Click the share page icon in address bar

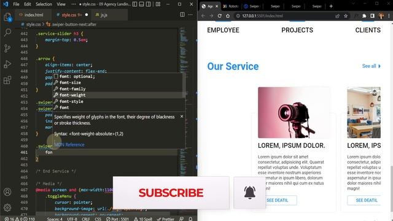337,16
